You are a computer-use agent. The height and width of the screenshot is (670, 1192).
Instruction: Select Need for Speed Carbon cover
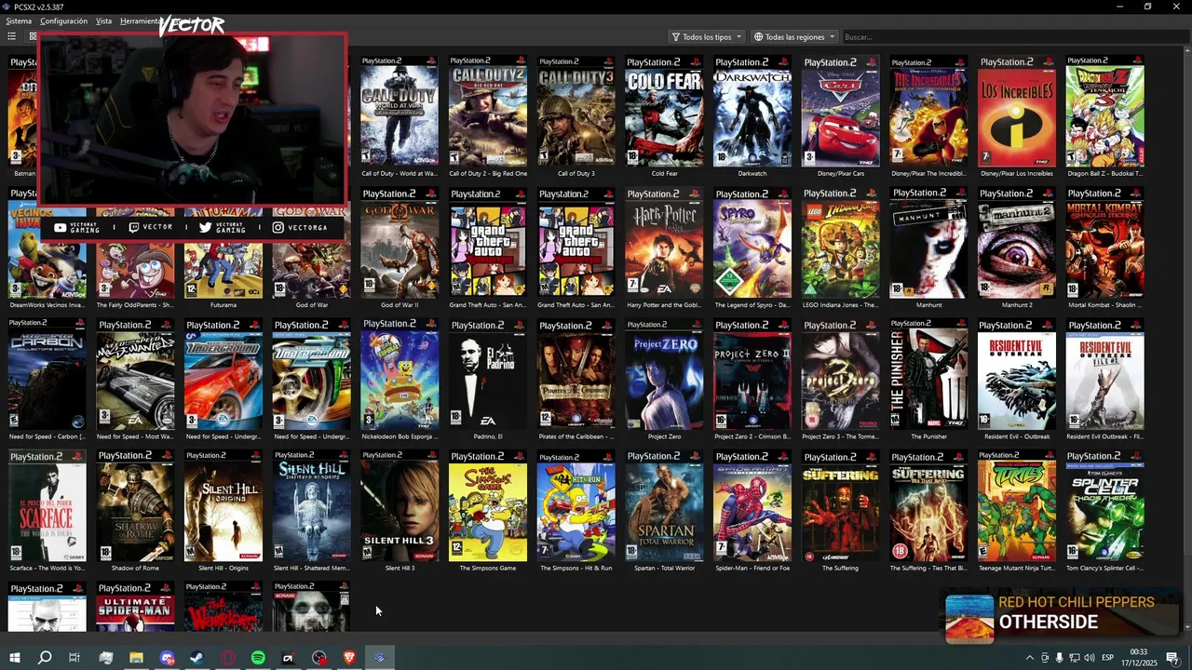(x=47, y=375)
